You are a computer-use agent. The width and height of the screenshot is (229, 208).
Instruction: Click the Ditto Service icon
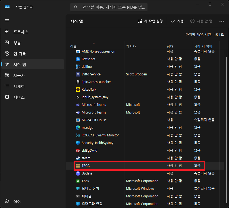tap(78, 74)
